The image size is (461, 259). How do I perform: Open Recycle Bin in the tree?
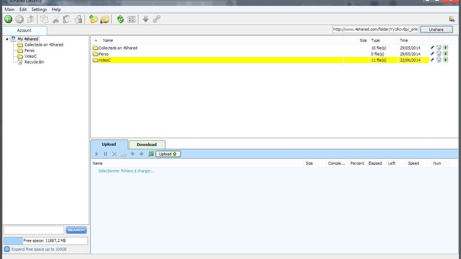click(x=34, y=62)
